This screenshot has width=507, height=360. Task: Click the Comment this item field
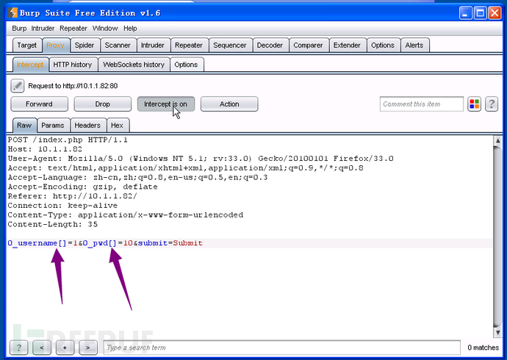[422, 104]
